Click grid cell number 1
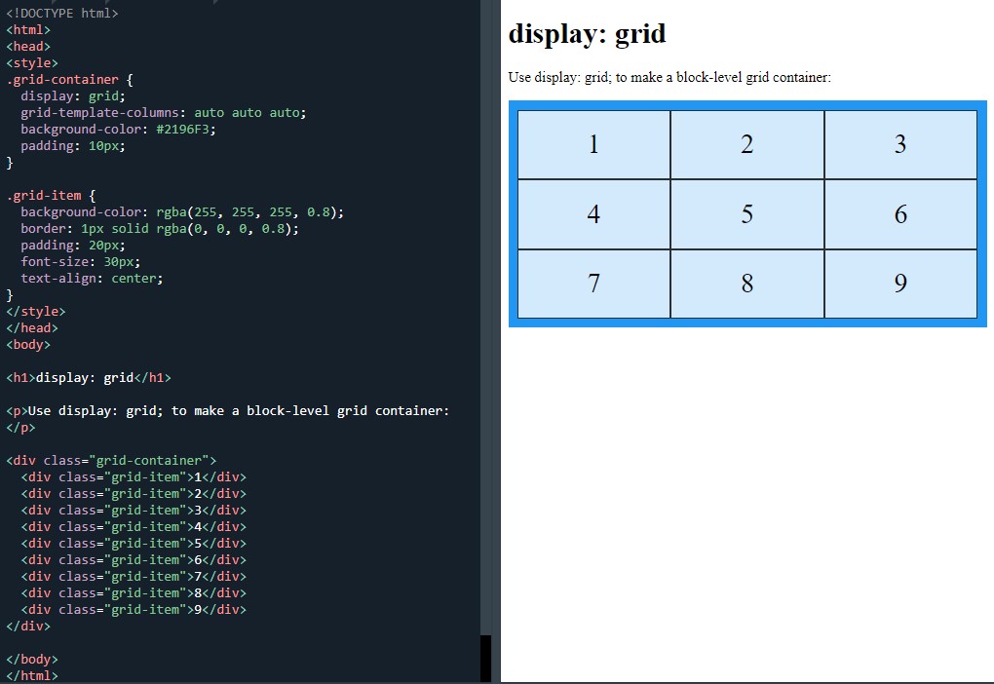This screenshot has height=684, width=994. (593, 144)
